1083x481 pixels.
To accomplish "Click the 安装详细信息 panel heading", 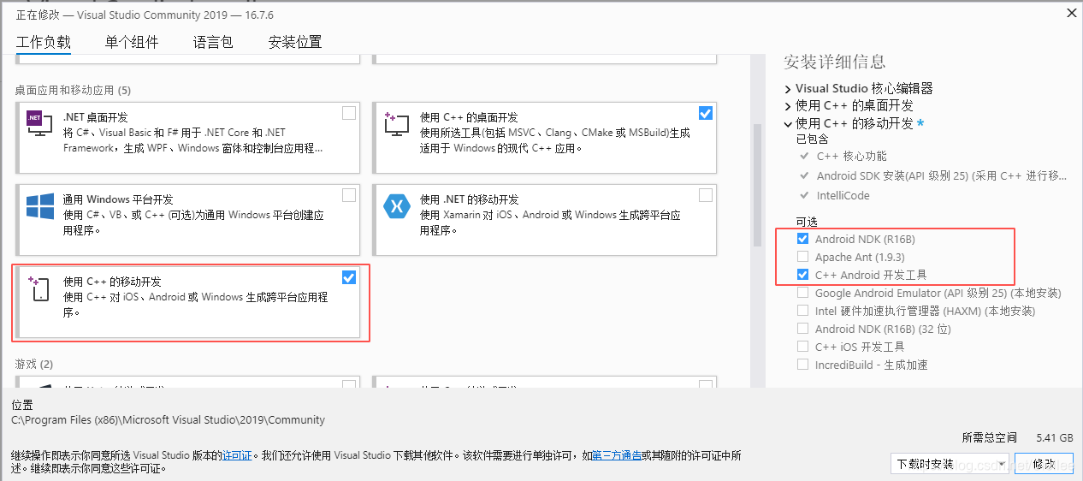I will [835, 62].
